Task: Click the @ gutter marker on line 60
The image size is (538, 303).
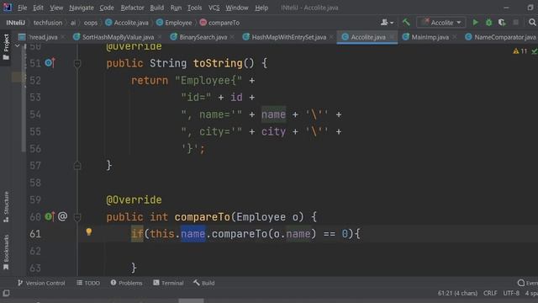Action: 62,216
